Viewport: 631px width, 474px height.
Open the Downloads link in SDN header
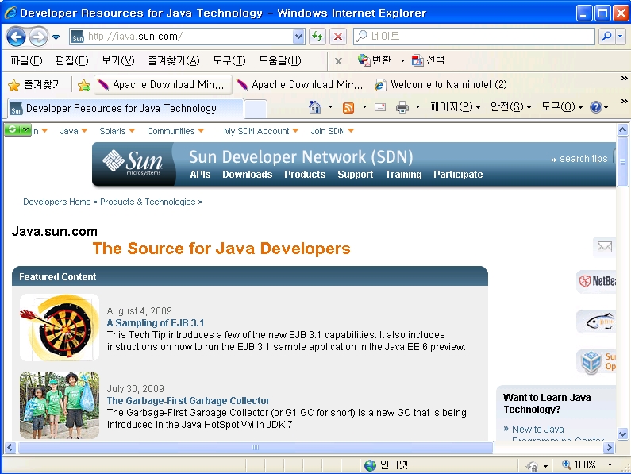click(x=247, y=175)
